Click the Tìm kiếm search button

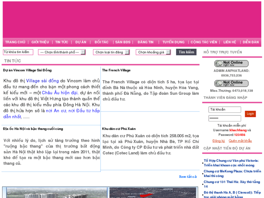[186, 52]
